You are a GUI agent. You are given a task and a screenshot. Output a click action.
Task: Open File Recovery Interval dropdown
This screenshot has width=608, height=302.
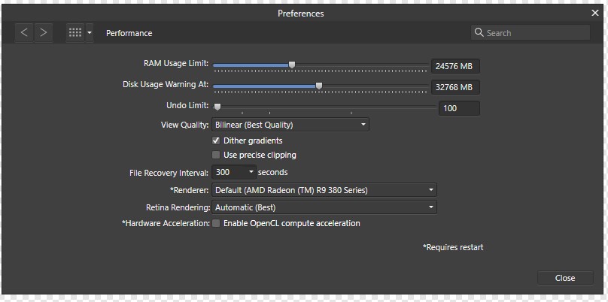coord(234,172)
